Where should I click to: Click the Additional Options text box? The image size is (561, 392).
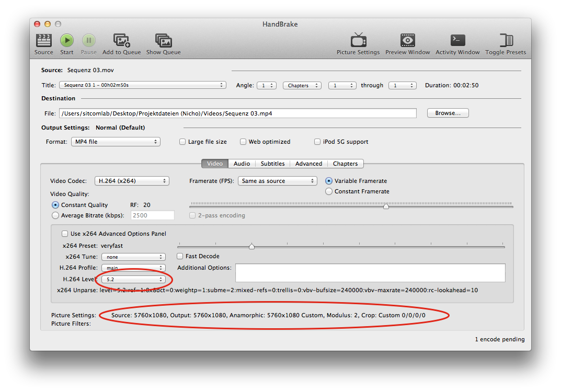pyautogui.click(x=370, y=273)
